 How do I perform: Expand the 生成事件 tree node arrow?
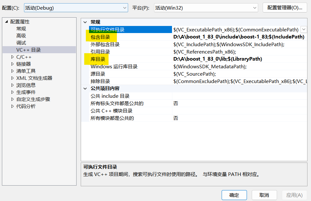(x=12, y=92)
